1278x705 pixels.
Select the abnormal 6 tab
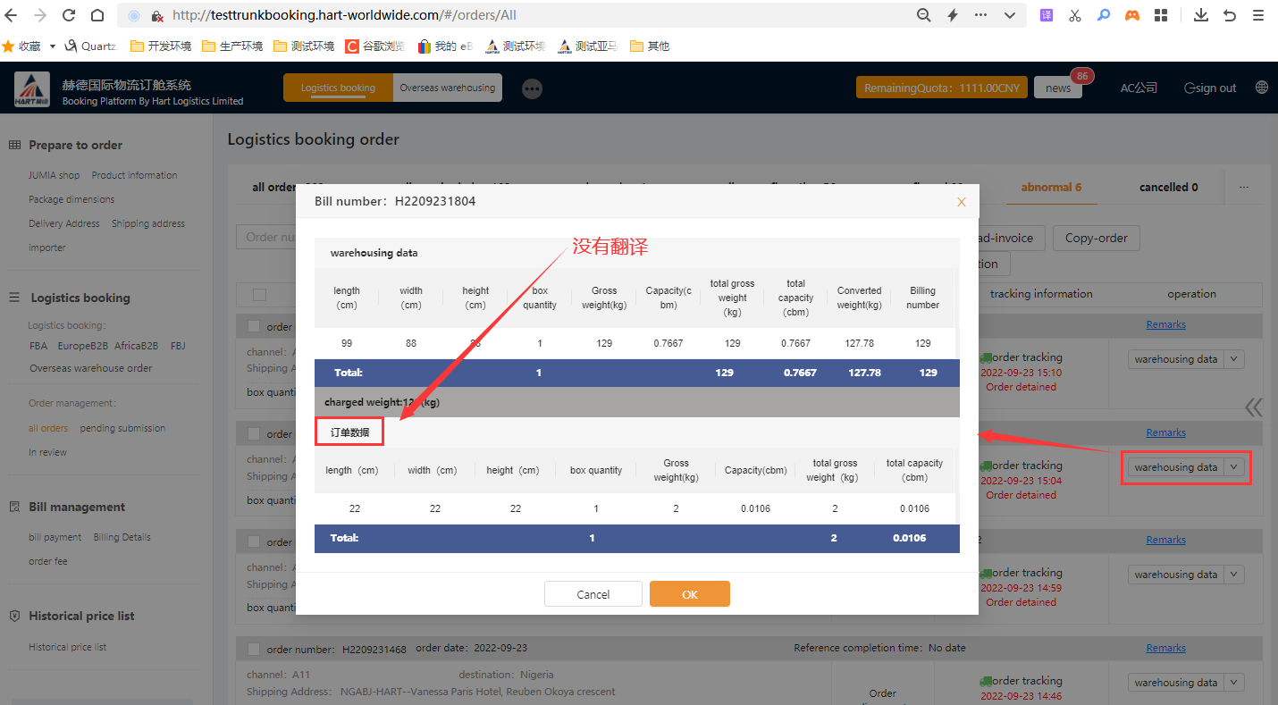(1051, 188)
